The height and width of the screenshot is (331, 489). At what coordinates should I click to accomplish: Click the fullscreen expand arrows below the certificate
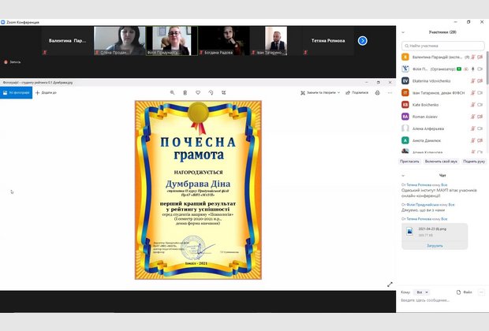[390, 285]
